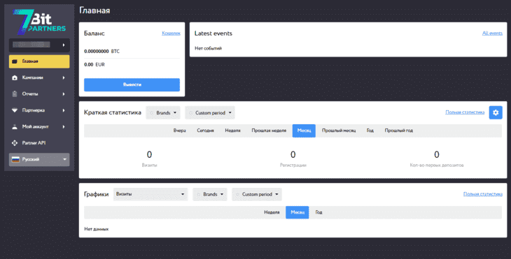Viewport: 511px width, 259px height.
Task: Open the Кошелек link in Баланс
Action: tap(171, 33)
